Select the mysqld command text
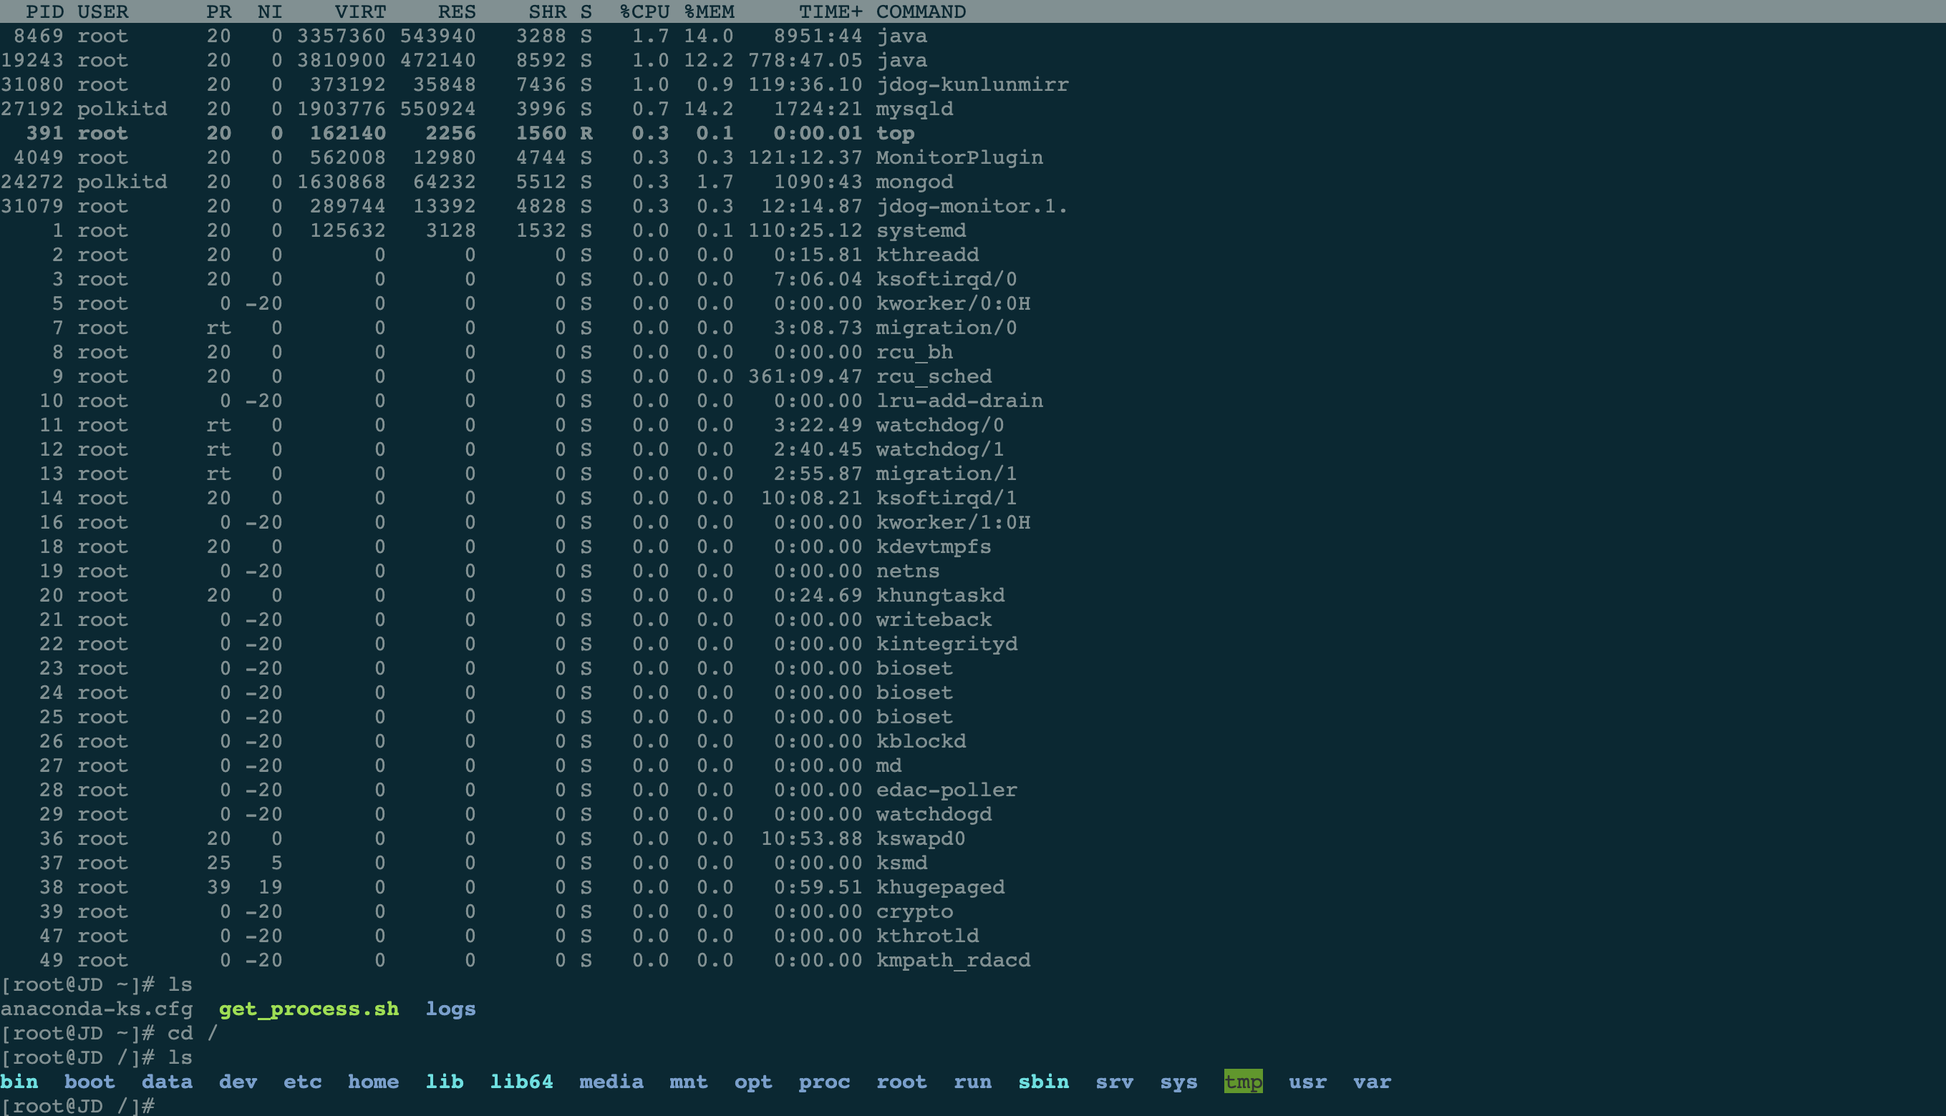Image resolution: width=1946 pixels, height=1116 pixels. point(914,109)
